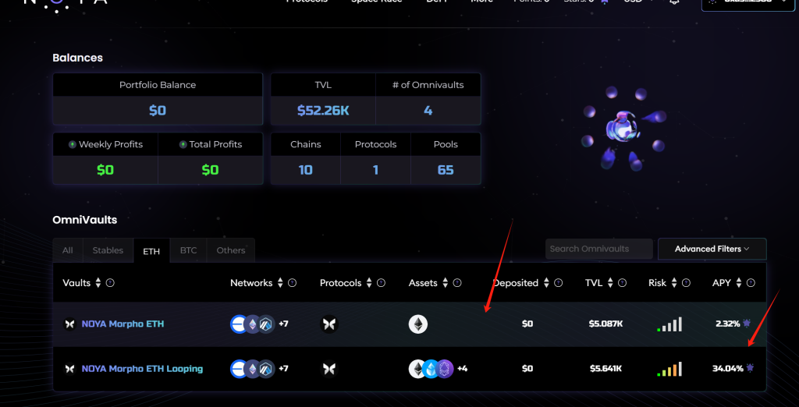Viewport: 799px width, 407px height.
Task: Click the Total Profits $0 value
Action: tap(210, 170)
